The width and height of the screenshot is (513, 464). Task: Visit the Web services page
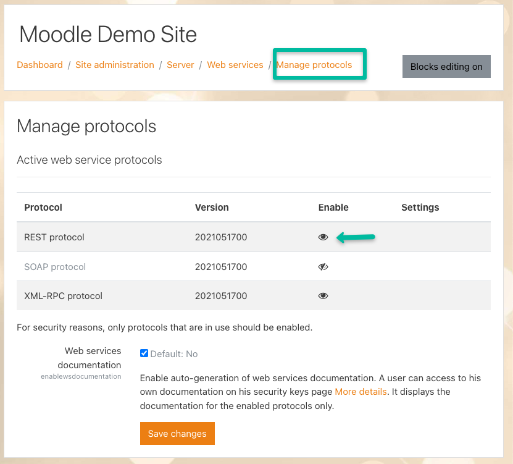click(x=235, y=64)
